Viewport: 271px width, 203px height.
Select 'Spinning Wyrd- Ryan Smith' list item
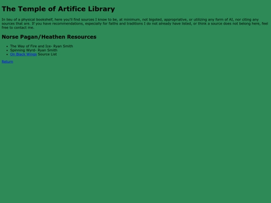point(34,50)
